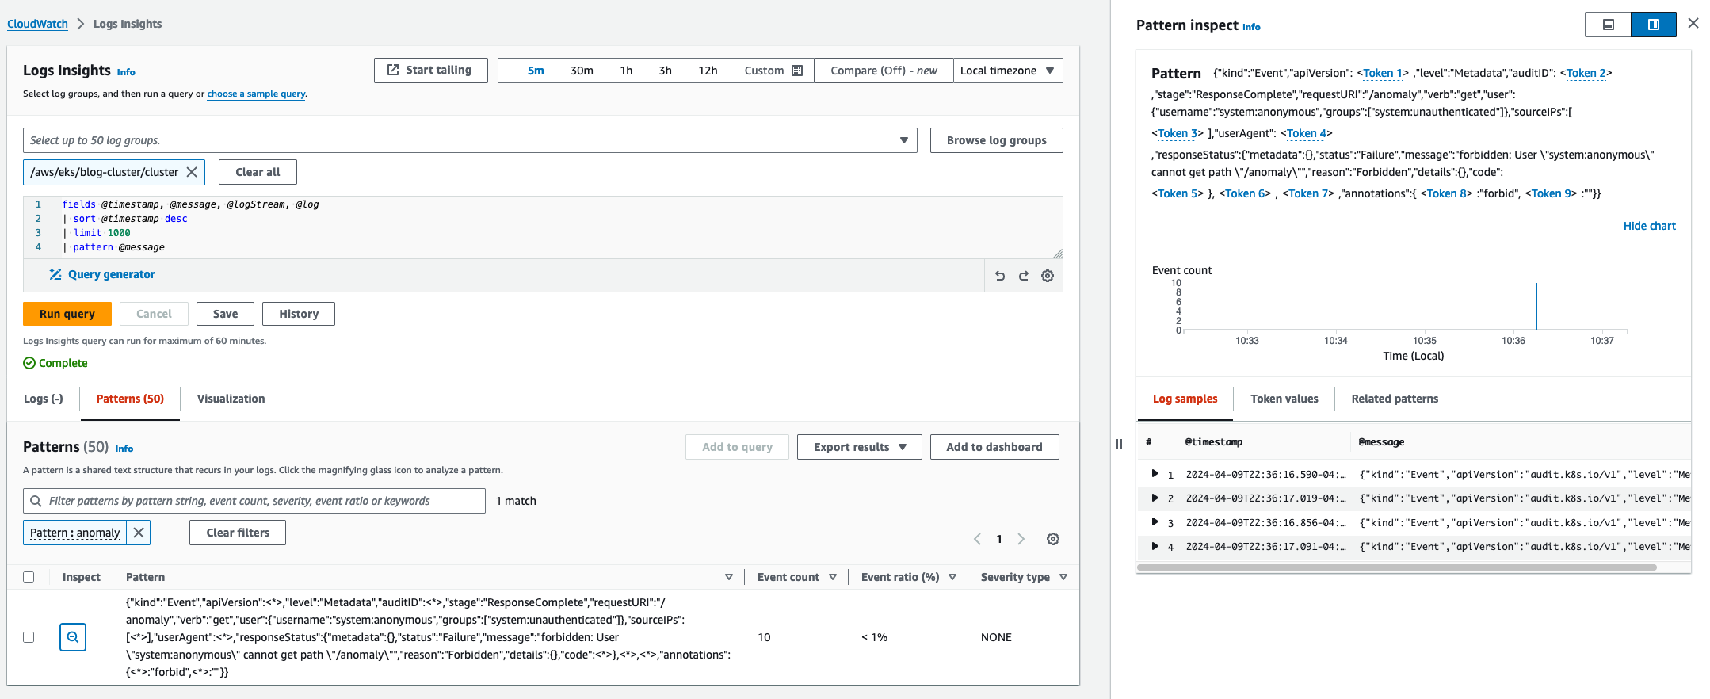Click Logs Insights Info link
This screenshot has height=699, width=1710.
click(126, 72)
